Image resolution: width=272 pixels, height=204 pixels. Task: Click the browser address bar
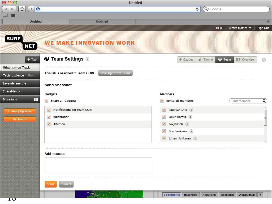[118, 9]
